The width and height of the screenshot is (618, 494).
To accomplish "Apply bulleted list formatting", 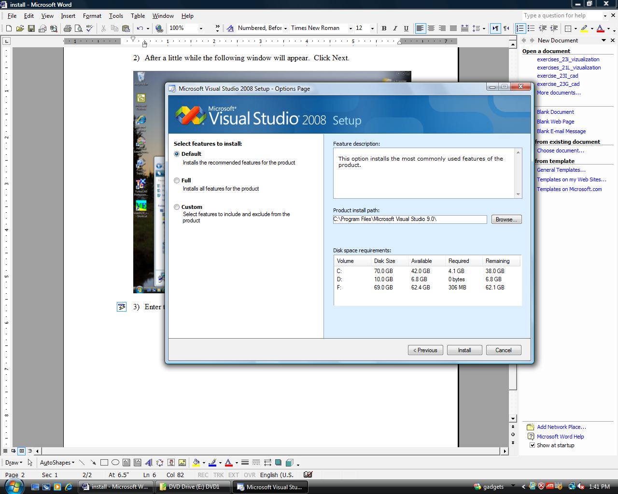I will [x=531, y=28].
